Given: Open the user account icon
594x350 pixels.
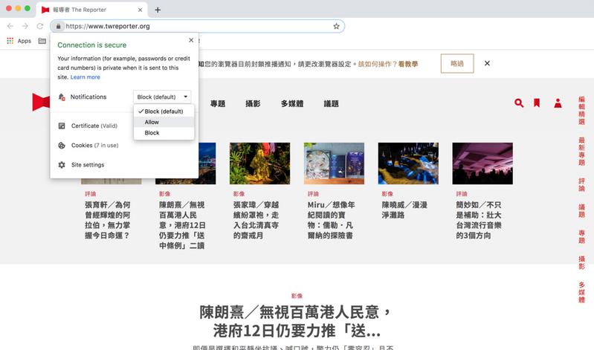Looking at the screenshot, I should [x=558, y=103].
